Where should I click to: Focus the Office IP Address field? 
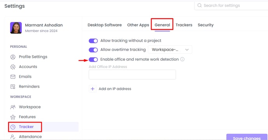click(132, 74)
